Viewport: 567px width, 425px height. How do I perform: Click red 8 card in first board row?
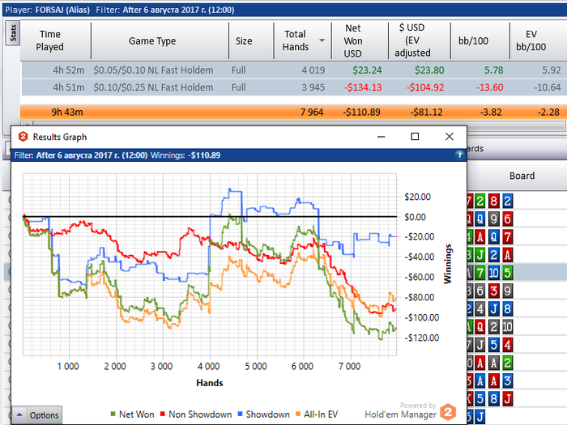point(493,201)
